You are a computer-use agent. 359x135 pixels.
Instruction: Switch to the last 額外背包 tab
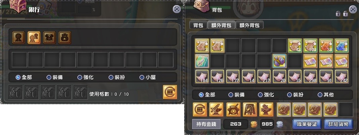(x=249, y=25)
